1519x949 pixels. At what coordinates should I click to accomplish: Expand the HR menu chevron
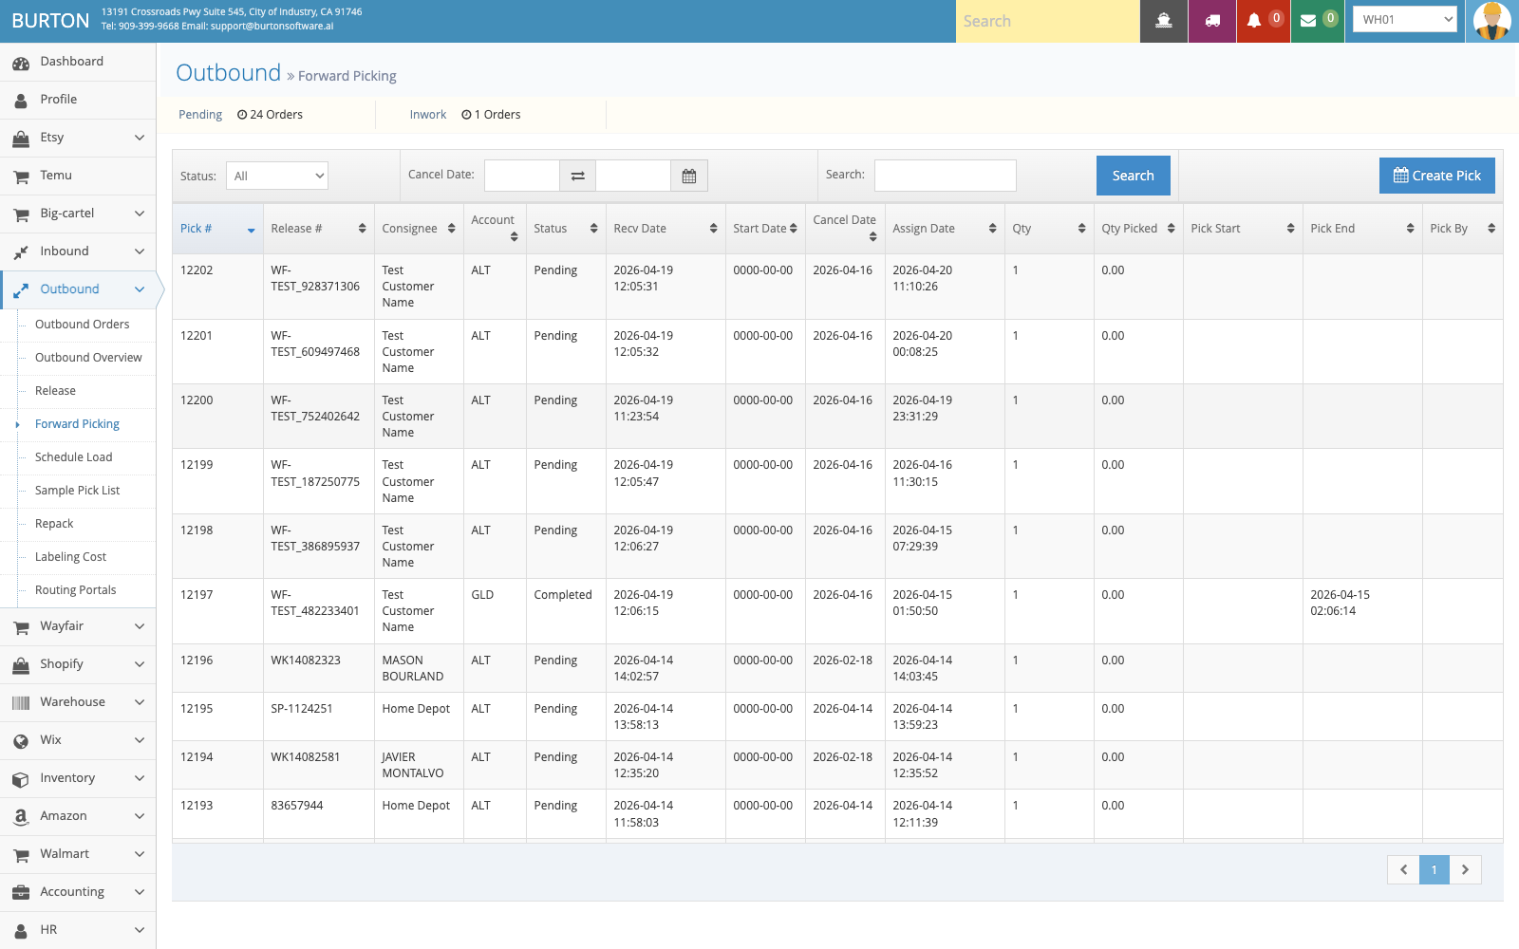coord(140,930)
